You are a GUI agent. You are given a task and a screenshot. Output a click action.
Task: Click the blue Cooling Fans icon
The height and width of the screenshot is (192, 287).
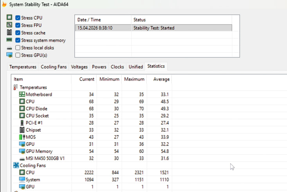click(16, 165)
